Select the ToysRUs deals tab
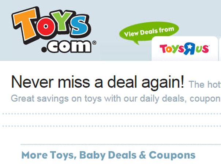The image size is (221, 166). click(185, 49)
